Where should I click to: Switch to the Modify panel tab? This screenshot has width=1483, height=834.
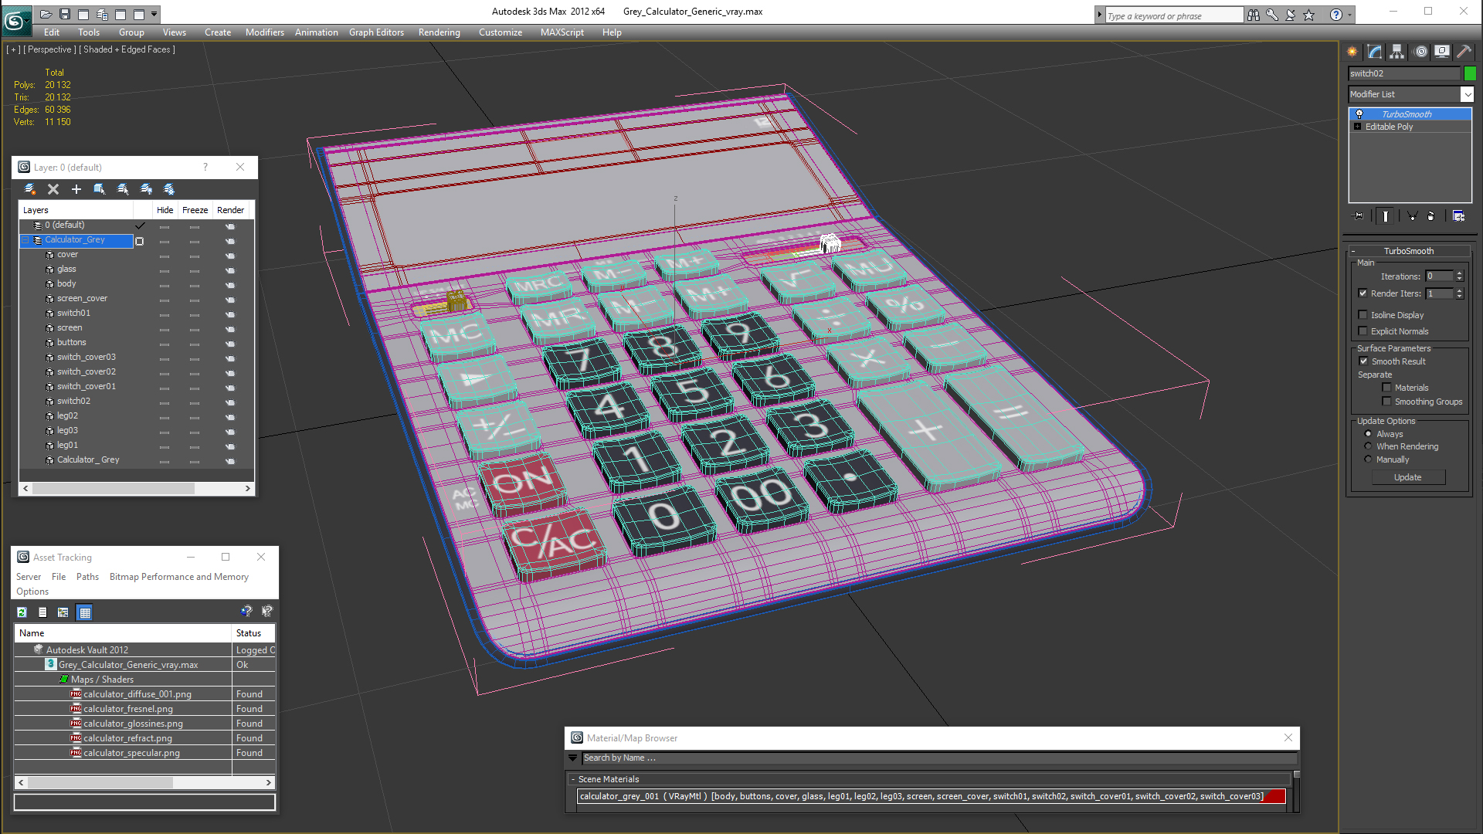pos(1375,52)
